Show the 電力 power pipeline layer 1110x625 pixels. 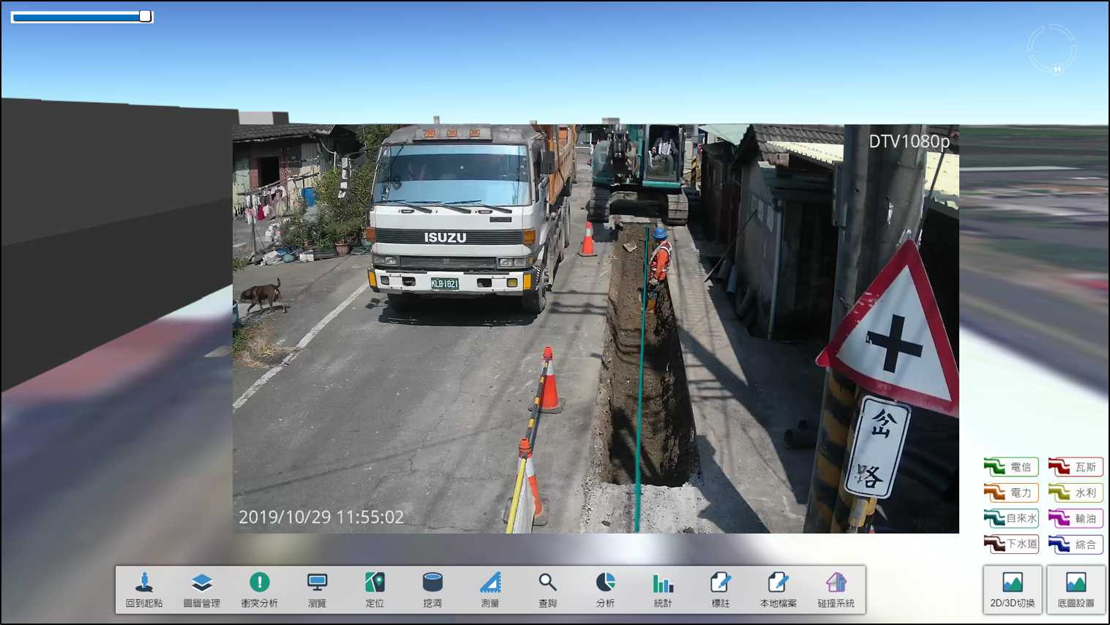pyautogui.click(x=1010, y=493)
